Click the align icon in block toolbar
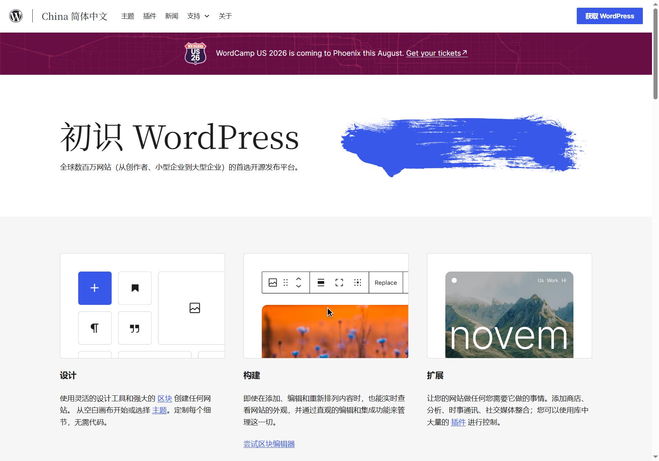Image resolution: width=659 pixels, height=461 pixels. tap(321, 283)
